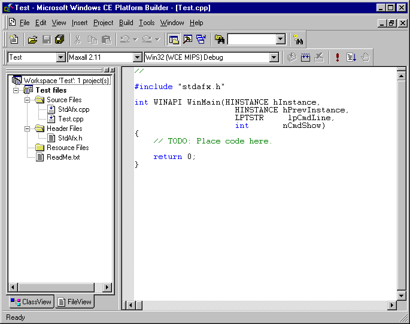Click the Save All icon
The image size is (410, 324).
point(60,39)
